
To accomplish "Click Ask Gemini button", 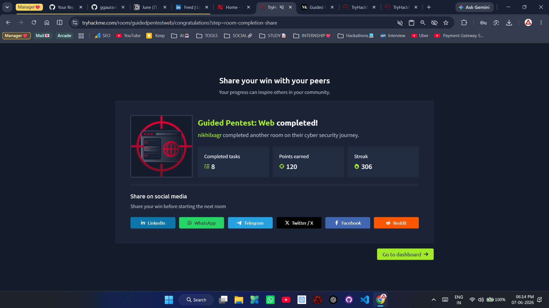I will click(x=474, y=7).
